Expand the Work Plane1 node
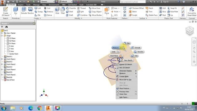The height and width of the screenshot is (111, 197). [x=2, y=59]
